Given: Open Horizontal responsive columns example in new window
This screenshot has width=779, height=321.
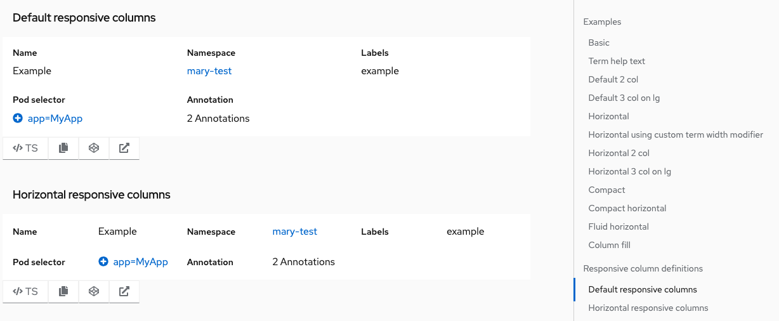Looking at the screenshot, I should point(124,292).
